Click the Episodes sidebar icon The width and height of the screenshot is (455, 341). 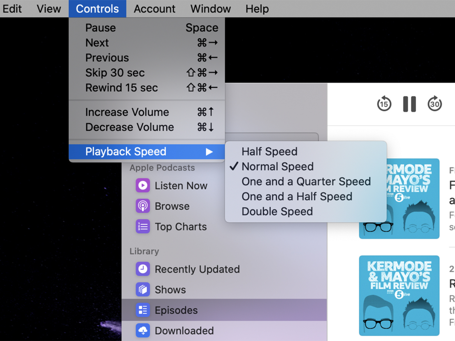point(143,310)
